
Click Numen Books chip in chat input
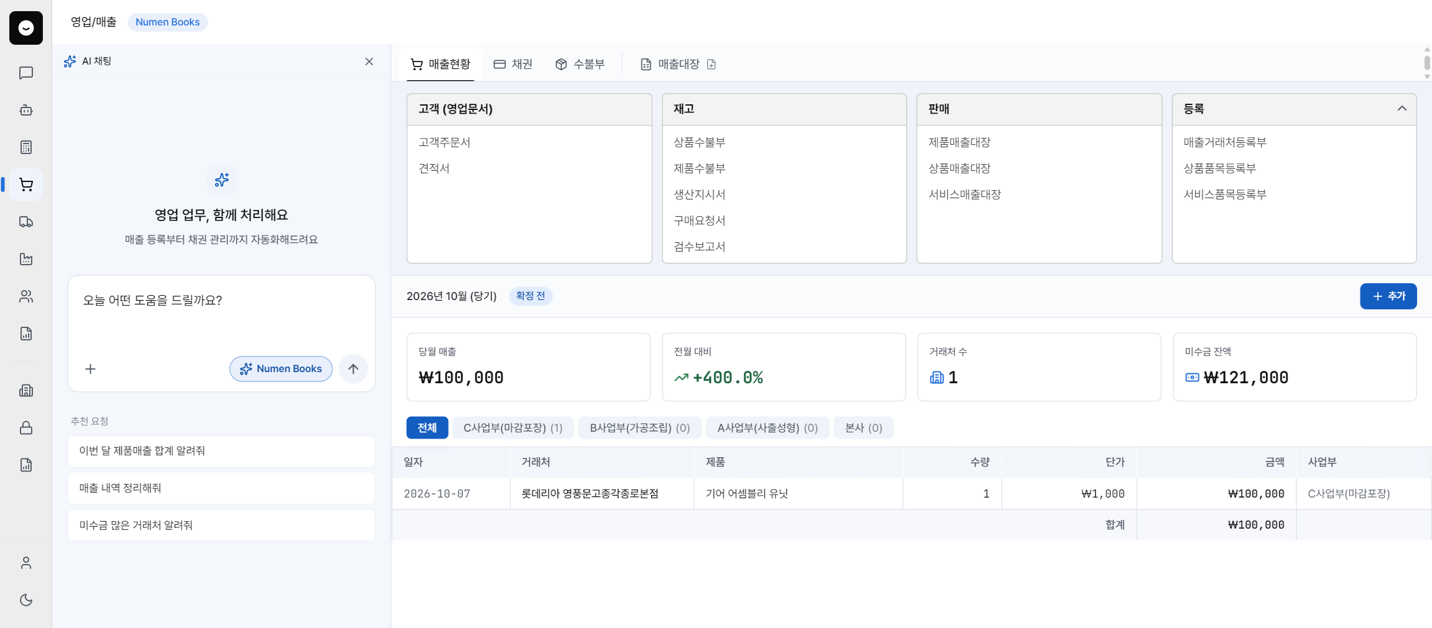281,369
